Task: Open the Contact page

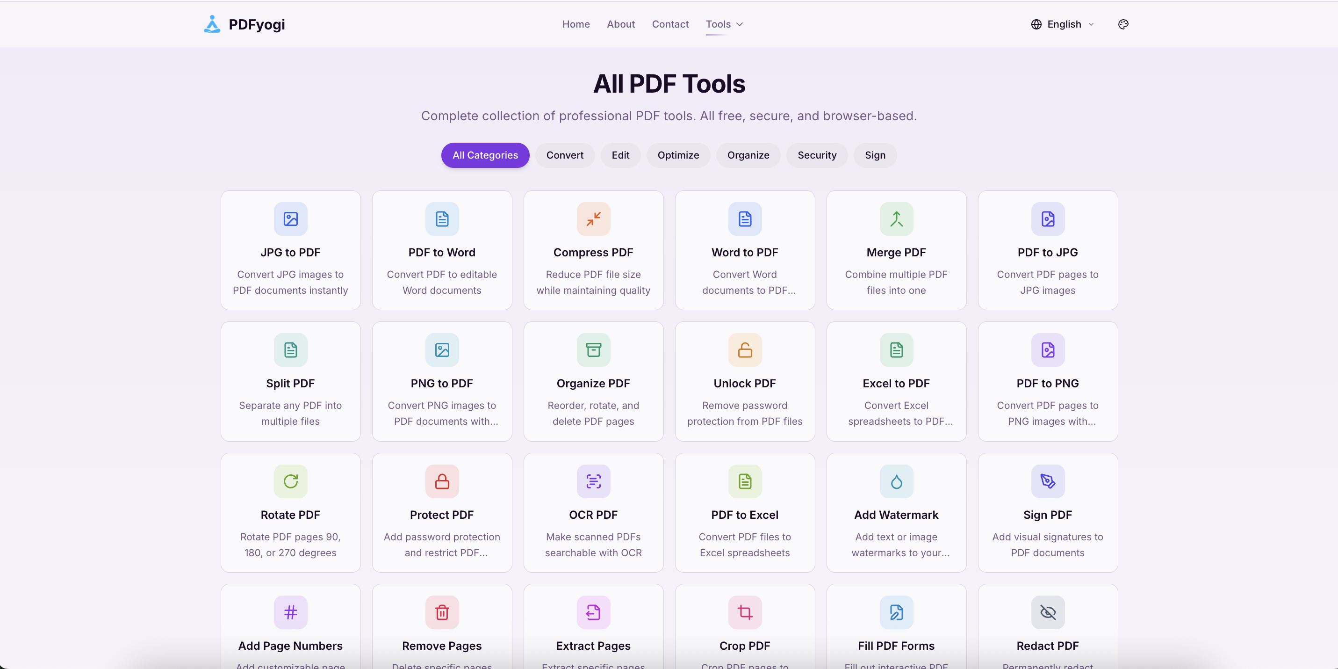Action: (x=670, y=24)
